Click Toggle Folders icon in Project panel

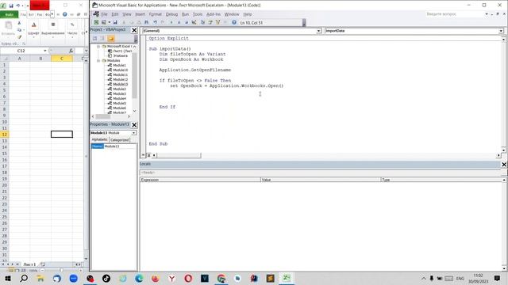[111, 39]
